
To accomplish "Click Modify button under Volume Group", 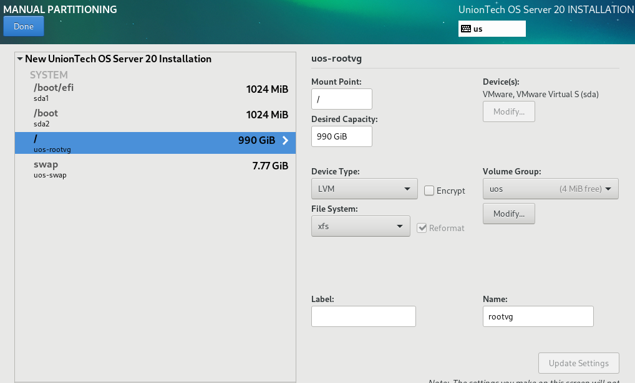I will [508, 214].
